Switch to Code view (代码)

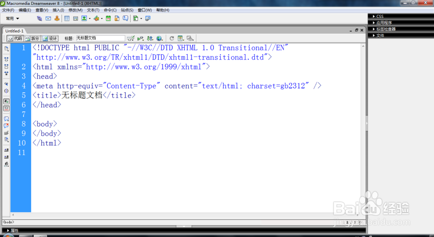coord(15,39)
